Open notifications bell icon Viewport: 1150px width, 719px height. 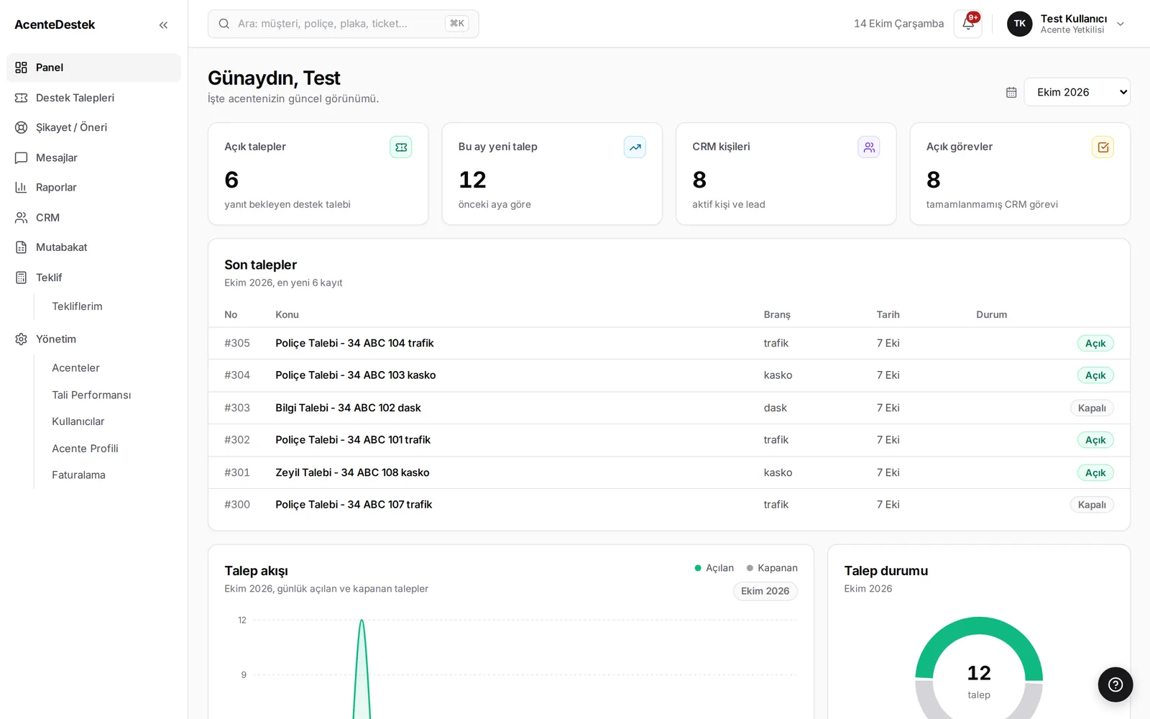[968, 24]
